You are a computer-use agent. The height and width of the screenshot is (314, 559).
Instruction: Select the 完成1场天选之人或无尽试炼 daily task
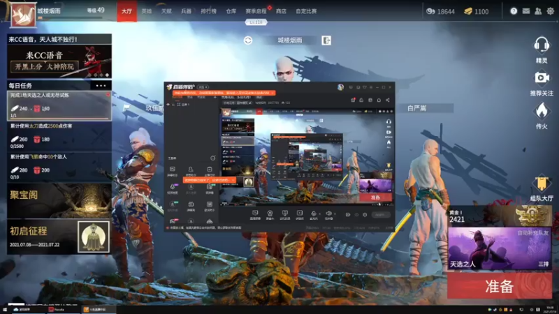pos(59,106)
